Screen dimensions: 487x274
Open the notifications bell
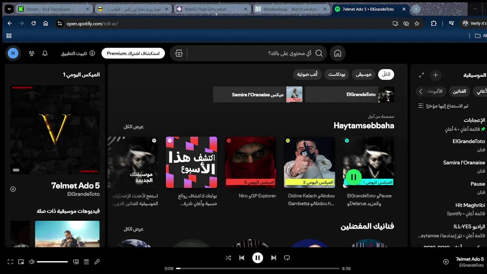click(45, 53)
